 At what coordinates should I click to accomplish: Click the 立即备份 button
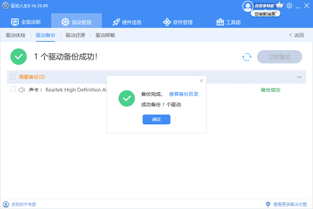280,57
